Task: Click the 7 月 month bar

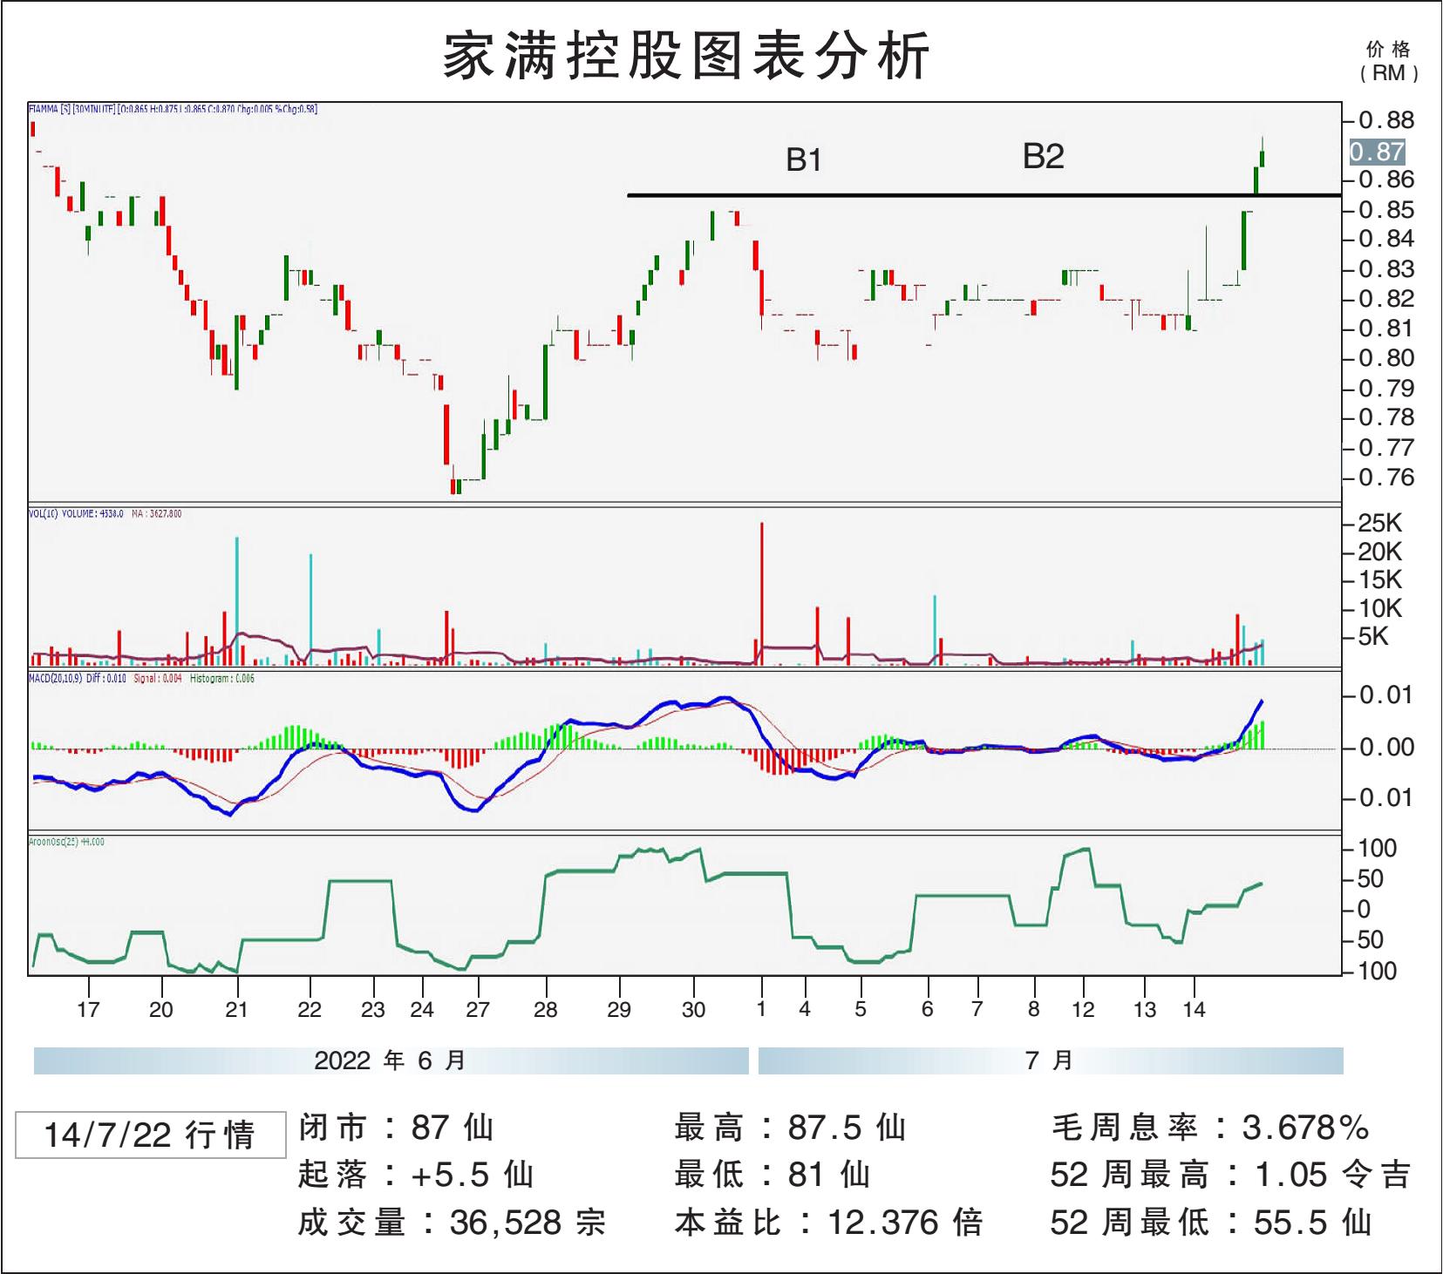Action: (1050, 1061)
